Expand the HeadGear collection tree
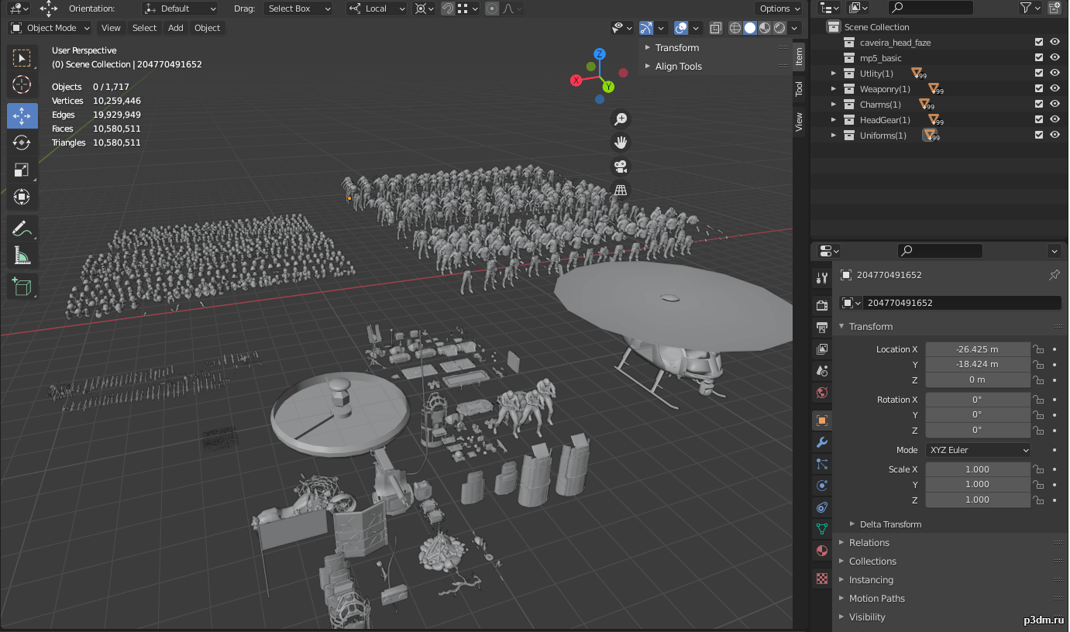The width and height of the screenshot is (1070, 632). [x=834, y=120]
